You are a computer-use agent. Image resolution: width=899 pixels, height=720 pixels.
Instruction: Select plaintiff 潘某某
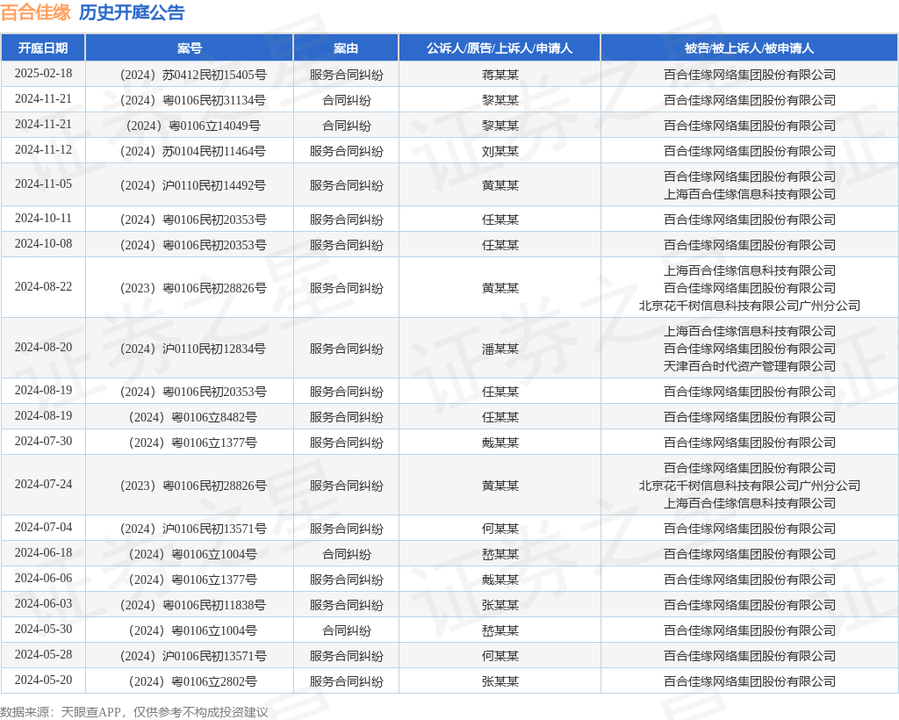(500, 349)
